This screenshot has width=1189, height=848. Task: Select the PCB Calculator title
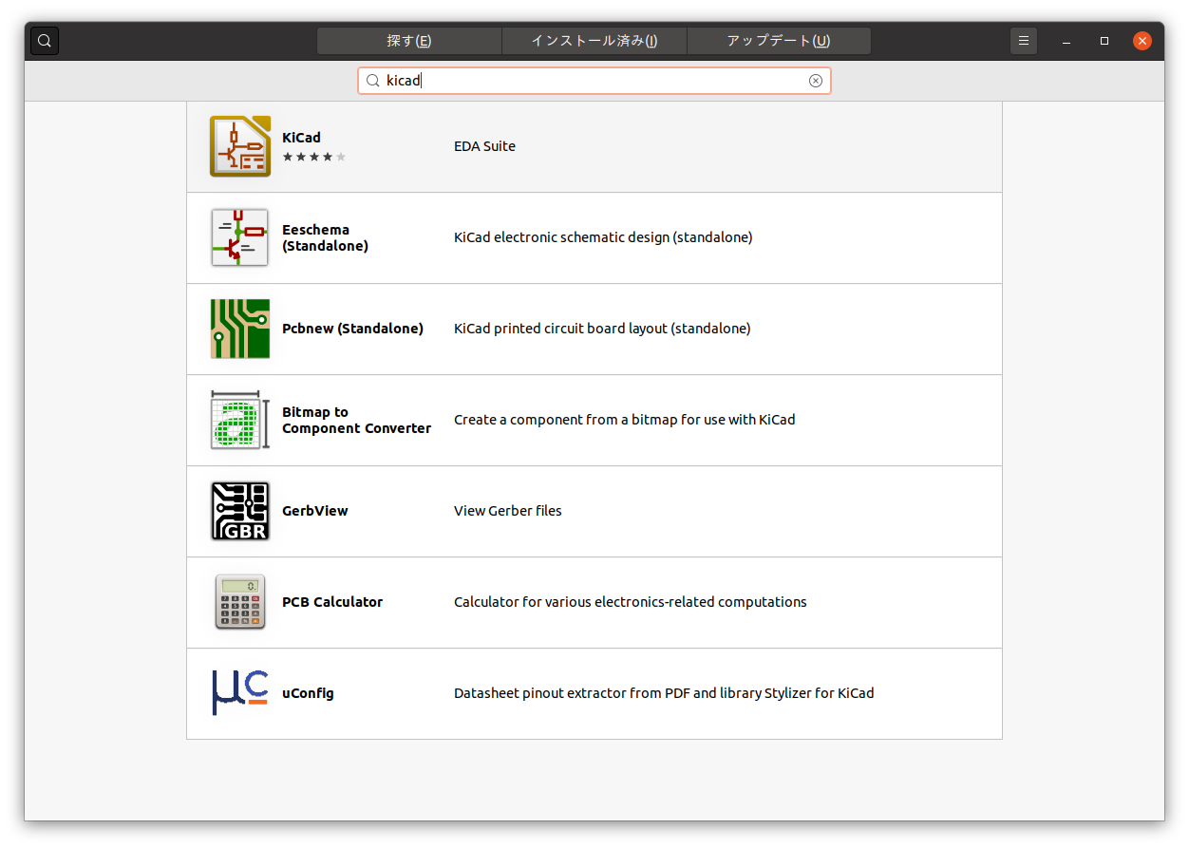tap(332, 602)
